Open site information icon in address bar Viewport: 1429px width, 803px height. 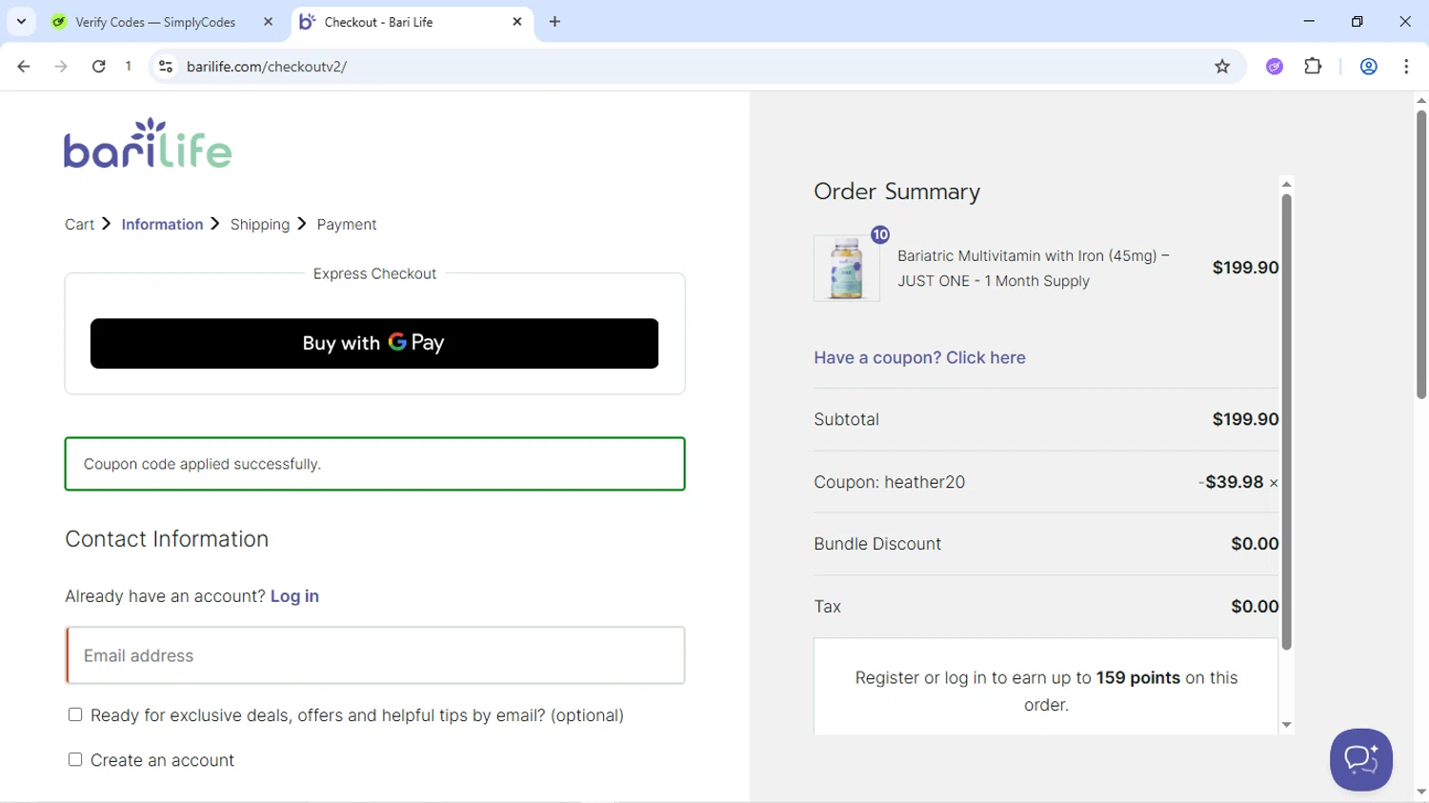166,67
